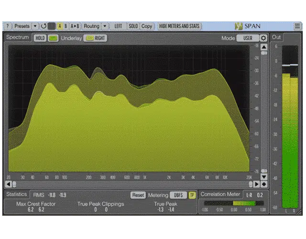
Task: Expand the Routing dropdown arrow
Action: (x=105, y=26)
